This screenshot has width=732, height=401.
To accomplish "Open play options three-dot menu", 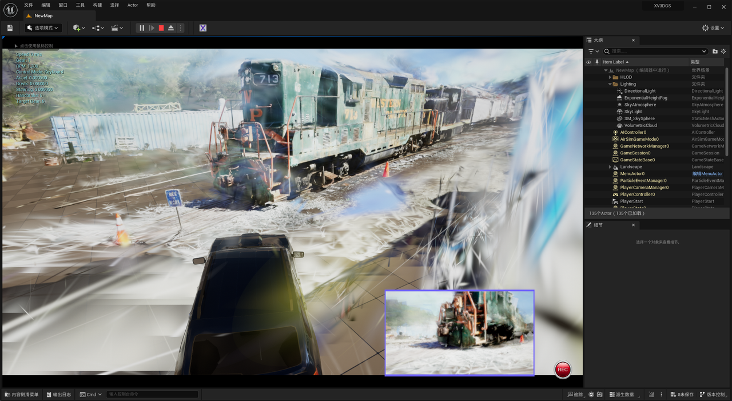I will coord(181,27).
